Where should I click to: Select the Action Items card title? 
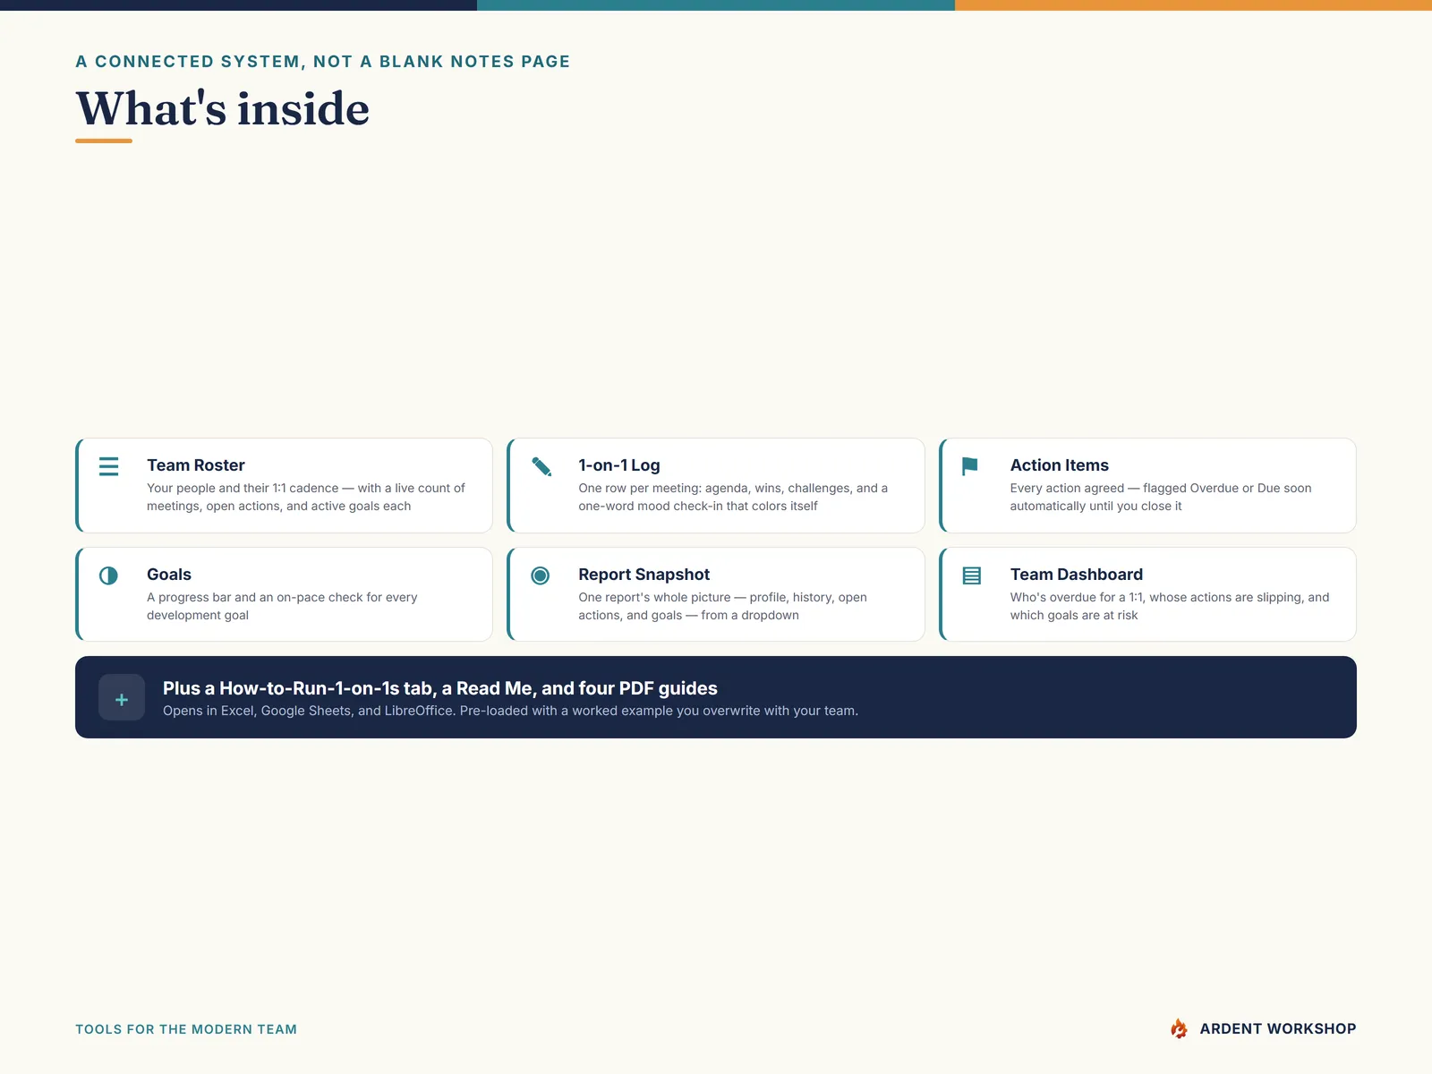tap(1060, 465)
